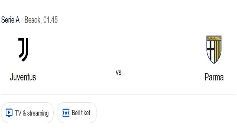Click the Parma Calcio crest
This screenshot has height=133, width=237.
point(214,49)
